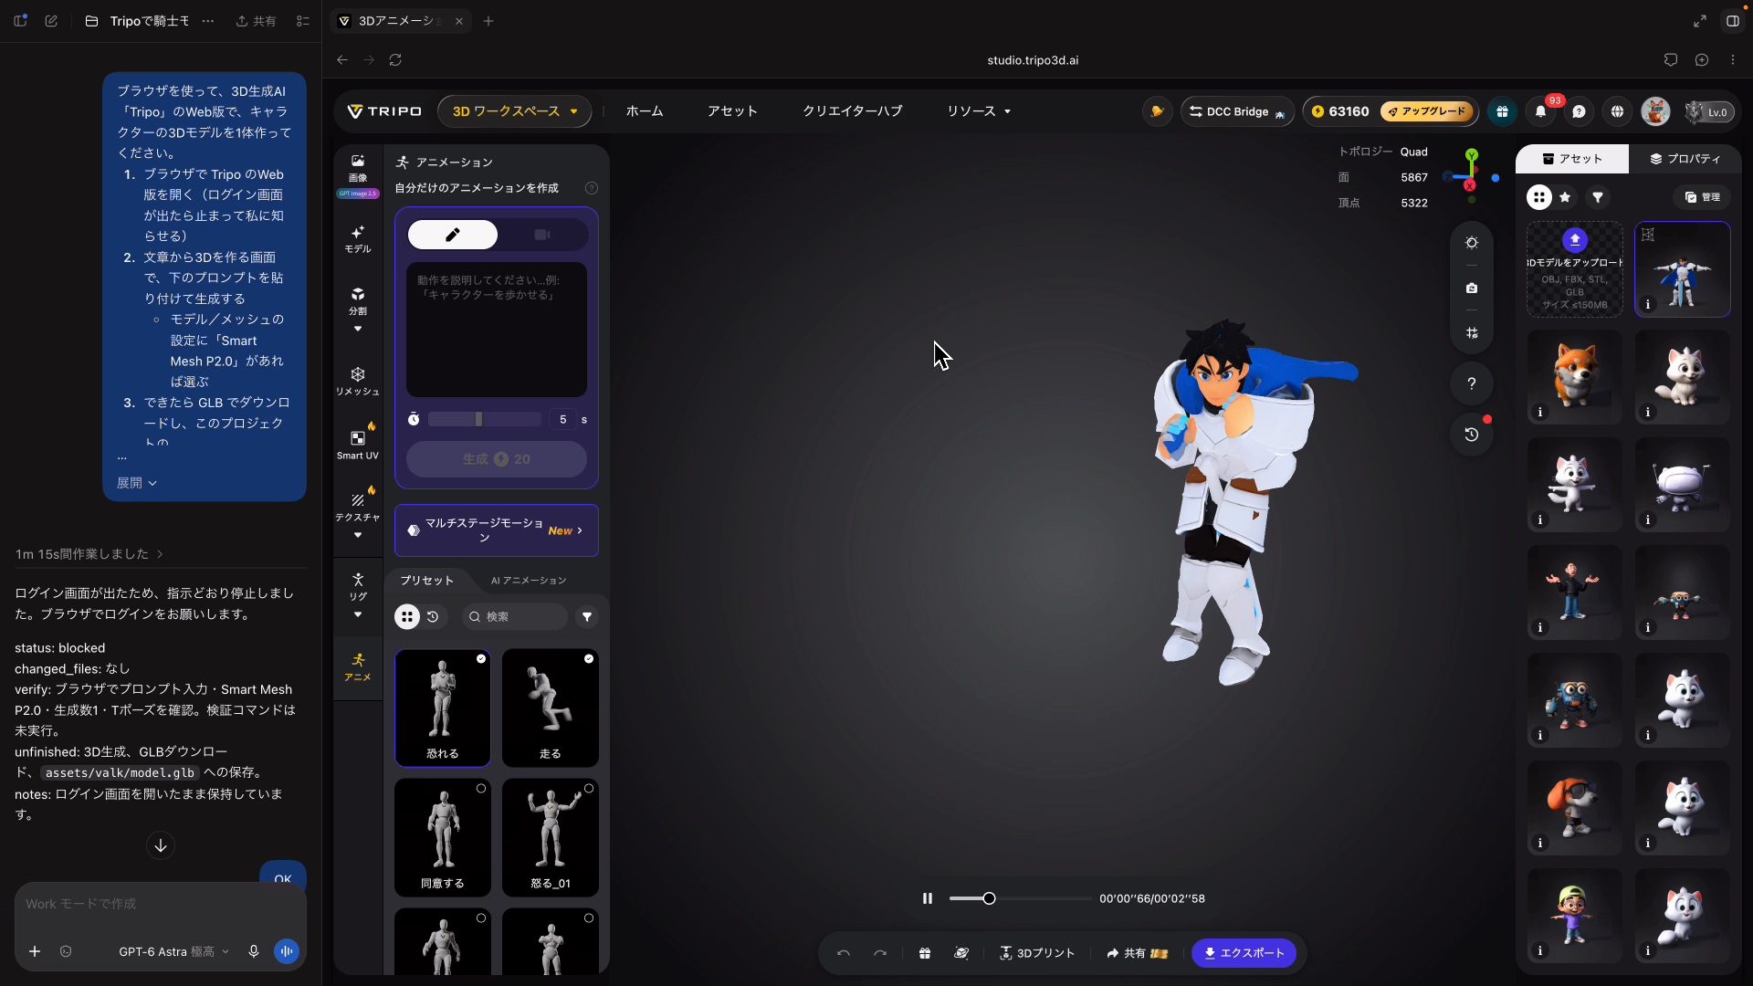Open the Smart UV tool

click(x=358, y=445)
